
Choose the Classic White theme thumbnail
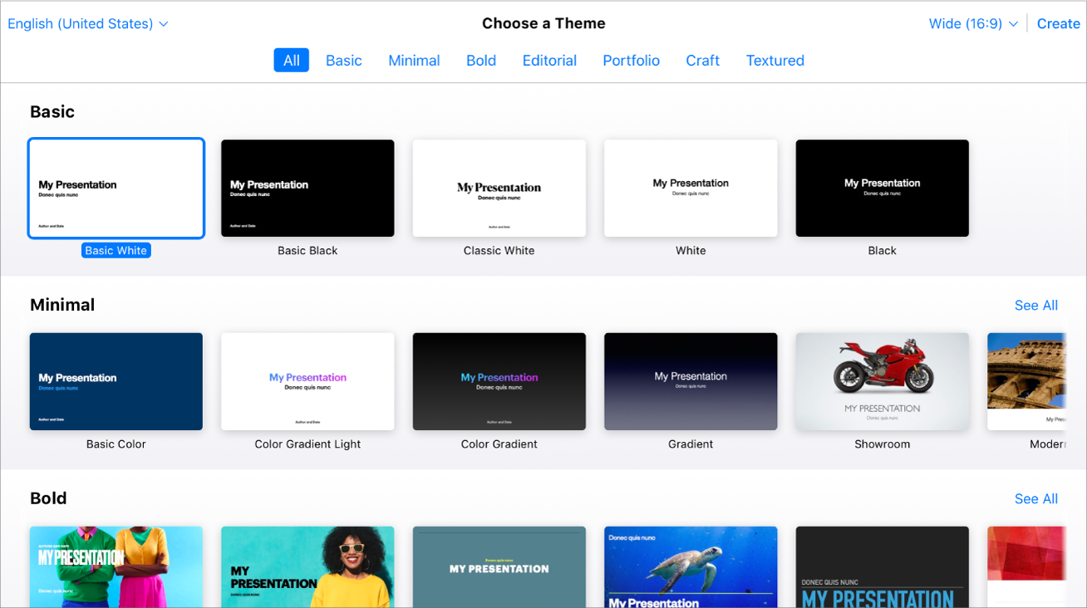tap(499, 189)
